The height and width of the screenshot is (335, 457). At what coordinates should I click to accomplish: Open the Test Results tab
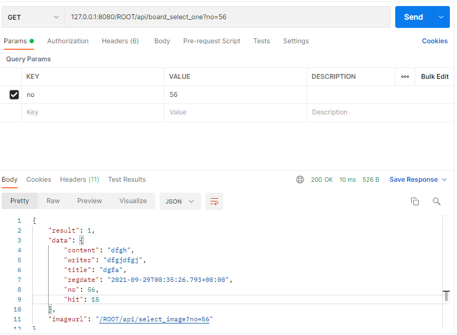point(127,180)
